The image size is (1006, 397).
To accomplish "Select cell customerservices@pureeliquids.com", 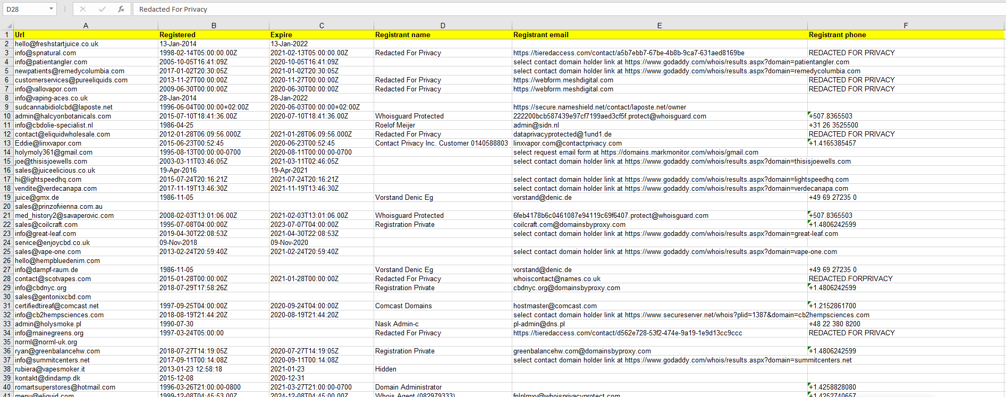I will pos(86,80).
